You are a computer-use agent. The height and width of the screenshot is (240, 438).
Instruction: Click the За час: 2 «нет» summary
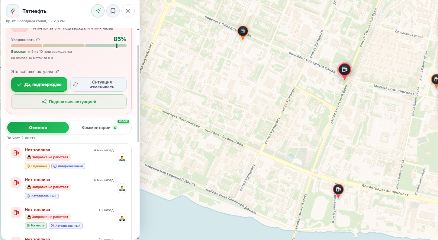click(x=21, y=138)
